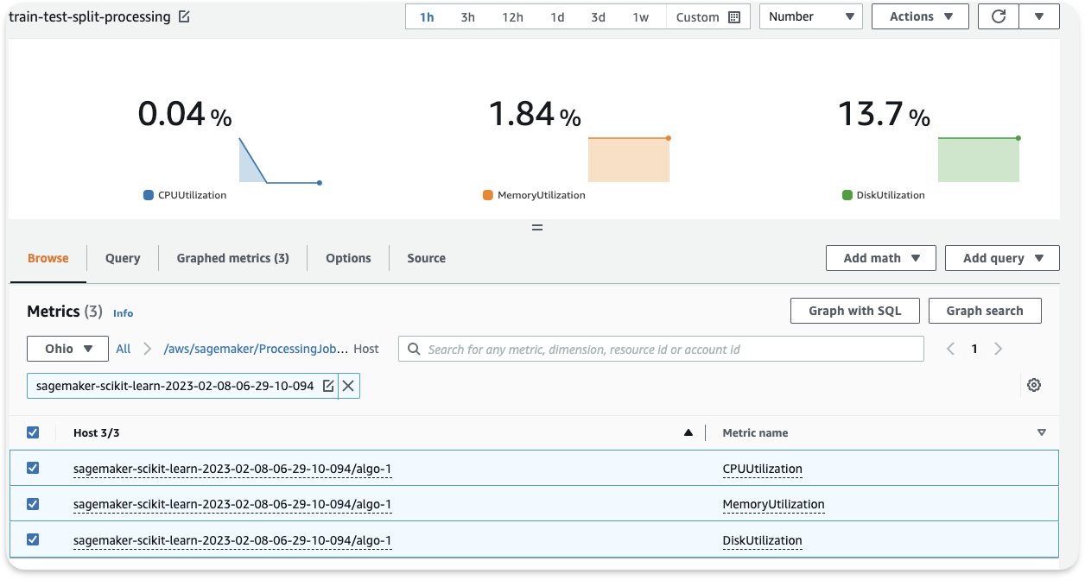Toggle the select-all metrics checkbox

click(33, 432)
